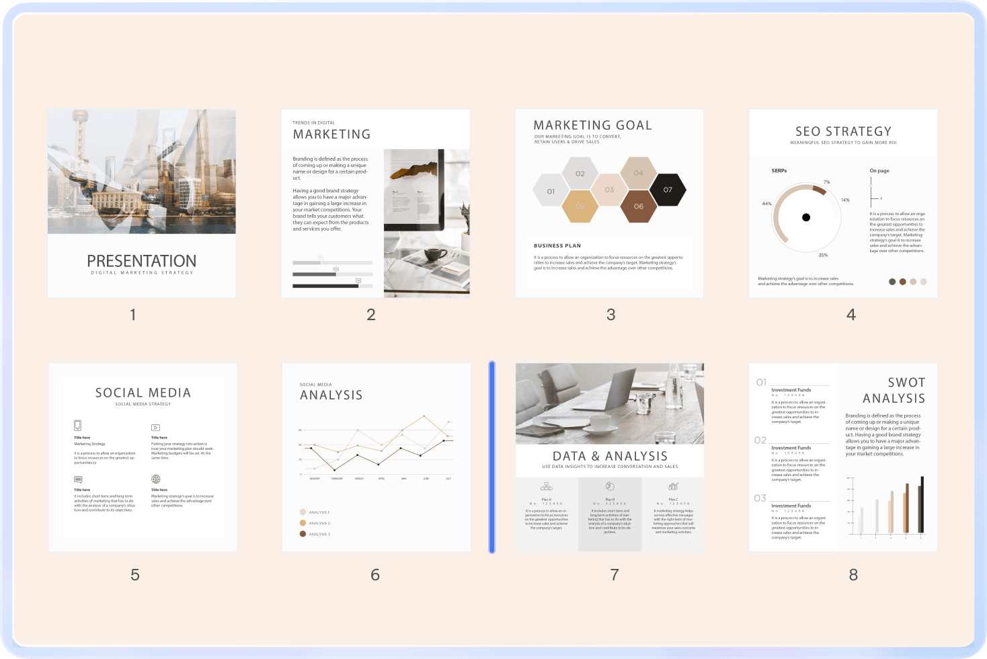The width and height of the screenshot is (987, 659).
Task: Open the SWOT Analysis slide thumbnail
Action: (842, 457)
